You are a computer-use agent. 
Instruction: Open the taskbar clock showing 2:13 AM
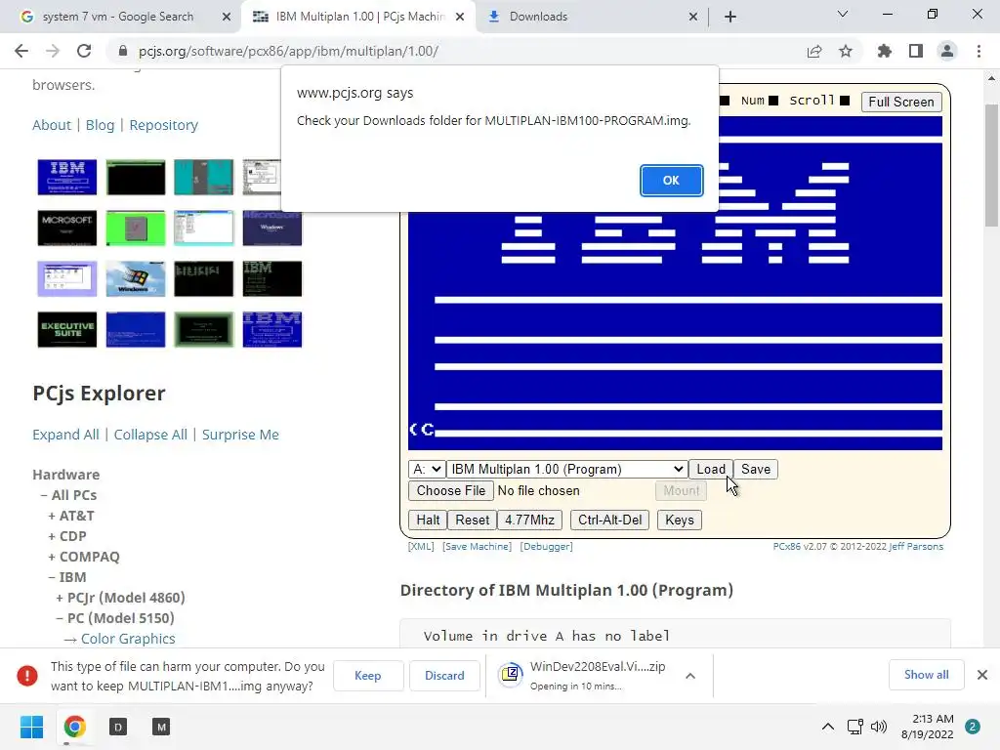click(928, 727)
